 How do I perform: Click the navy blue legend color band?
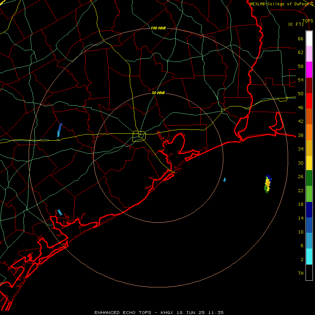[309, 210]
